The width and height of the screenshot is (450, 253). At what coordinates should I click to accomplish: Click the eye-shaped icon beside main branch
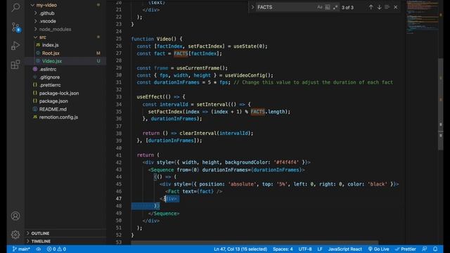pyautogui.click(x=39, y=249)
